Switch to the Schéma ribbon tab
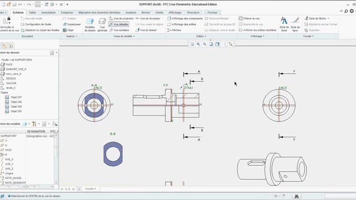Image resolution: width=356 pixels, height=200 pixels. click(x=18, y=12)
